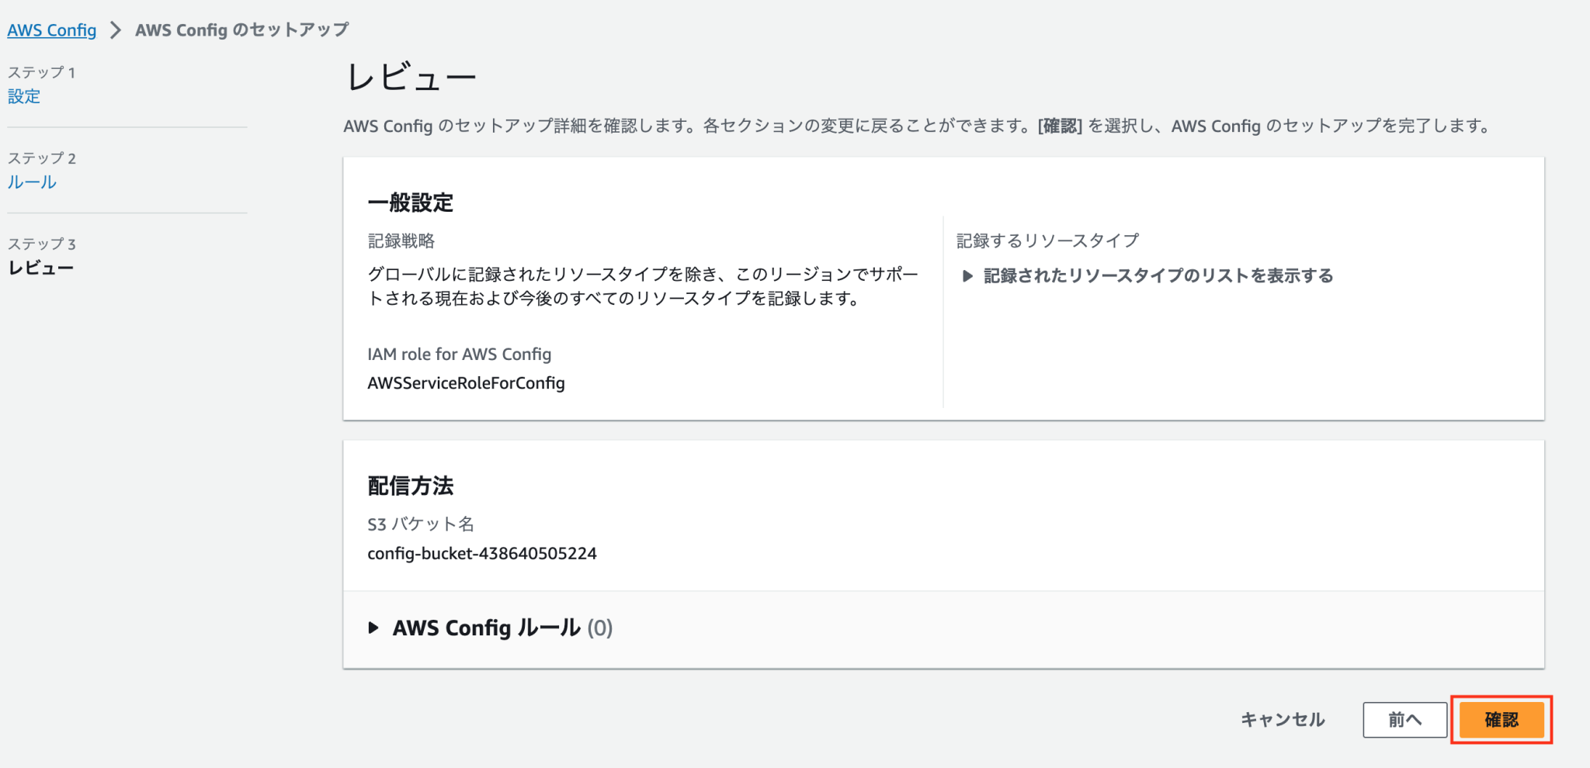Screen dimensions: 1590x768
Task: Click the 配信方法 section heading
Action: (411, 486)
